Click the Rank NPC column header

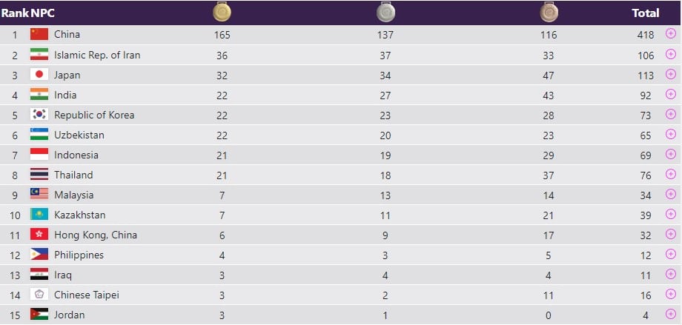click(27, 13)
